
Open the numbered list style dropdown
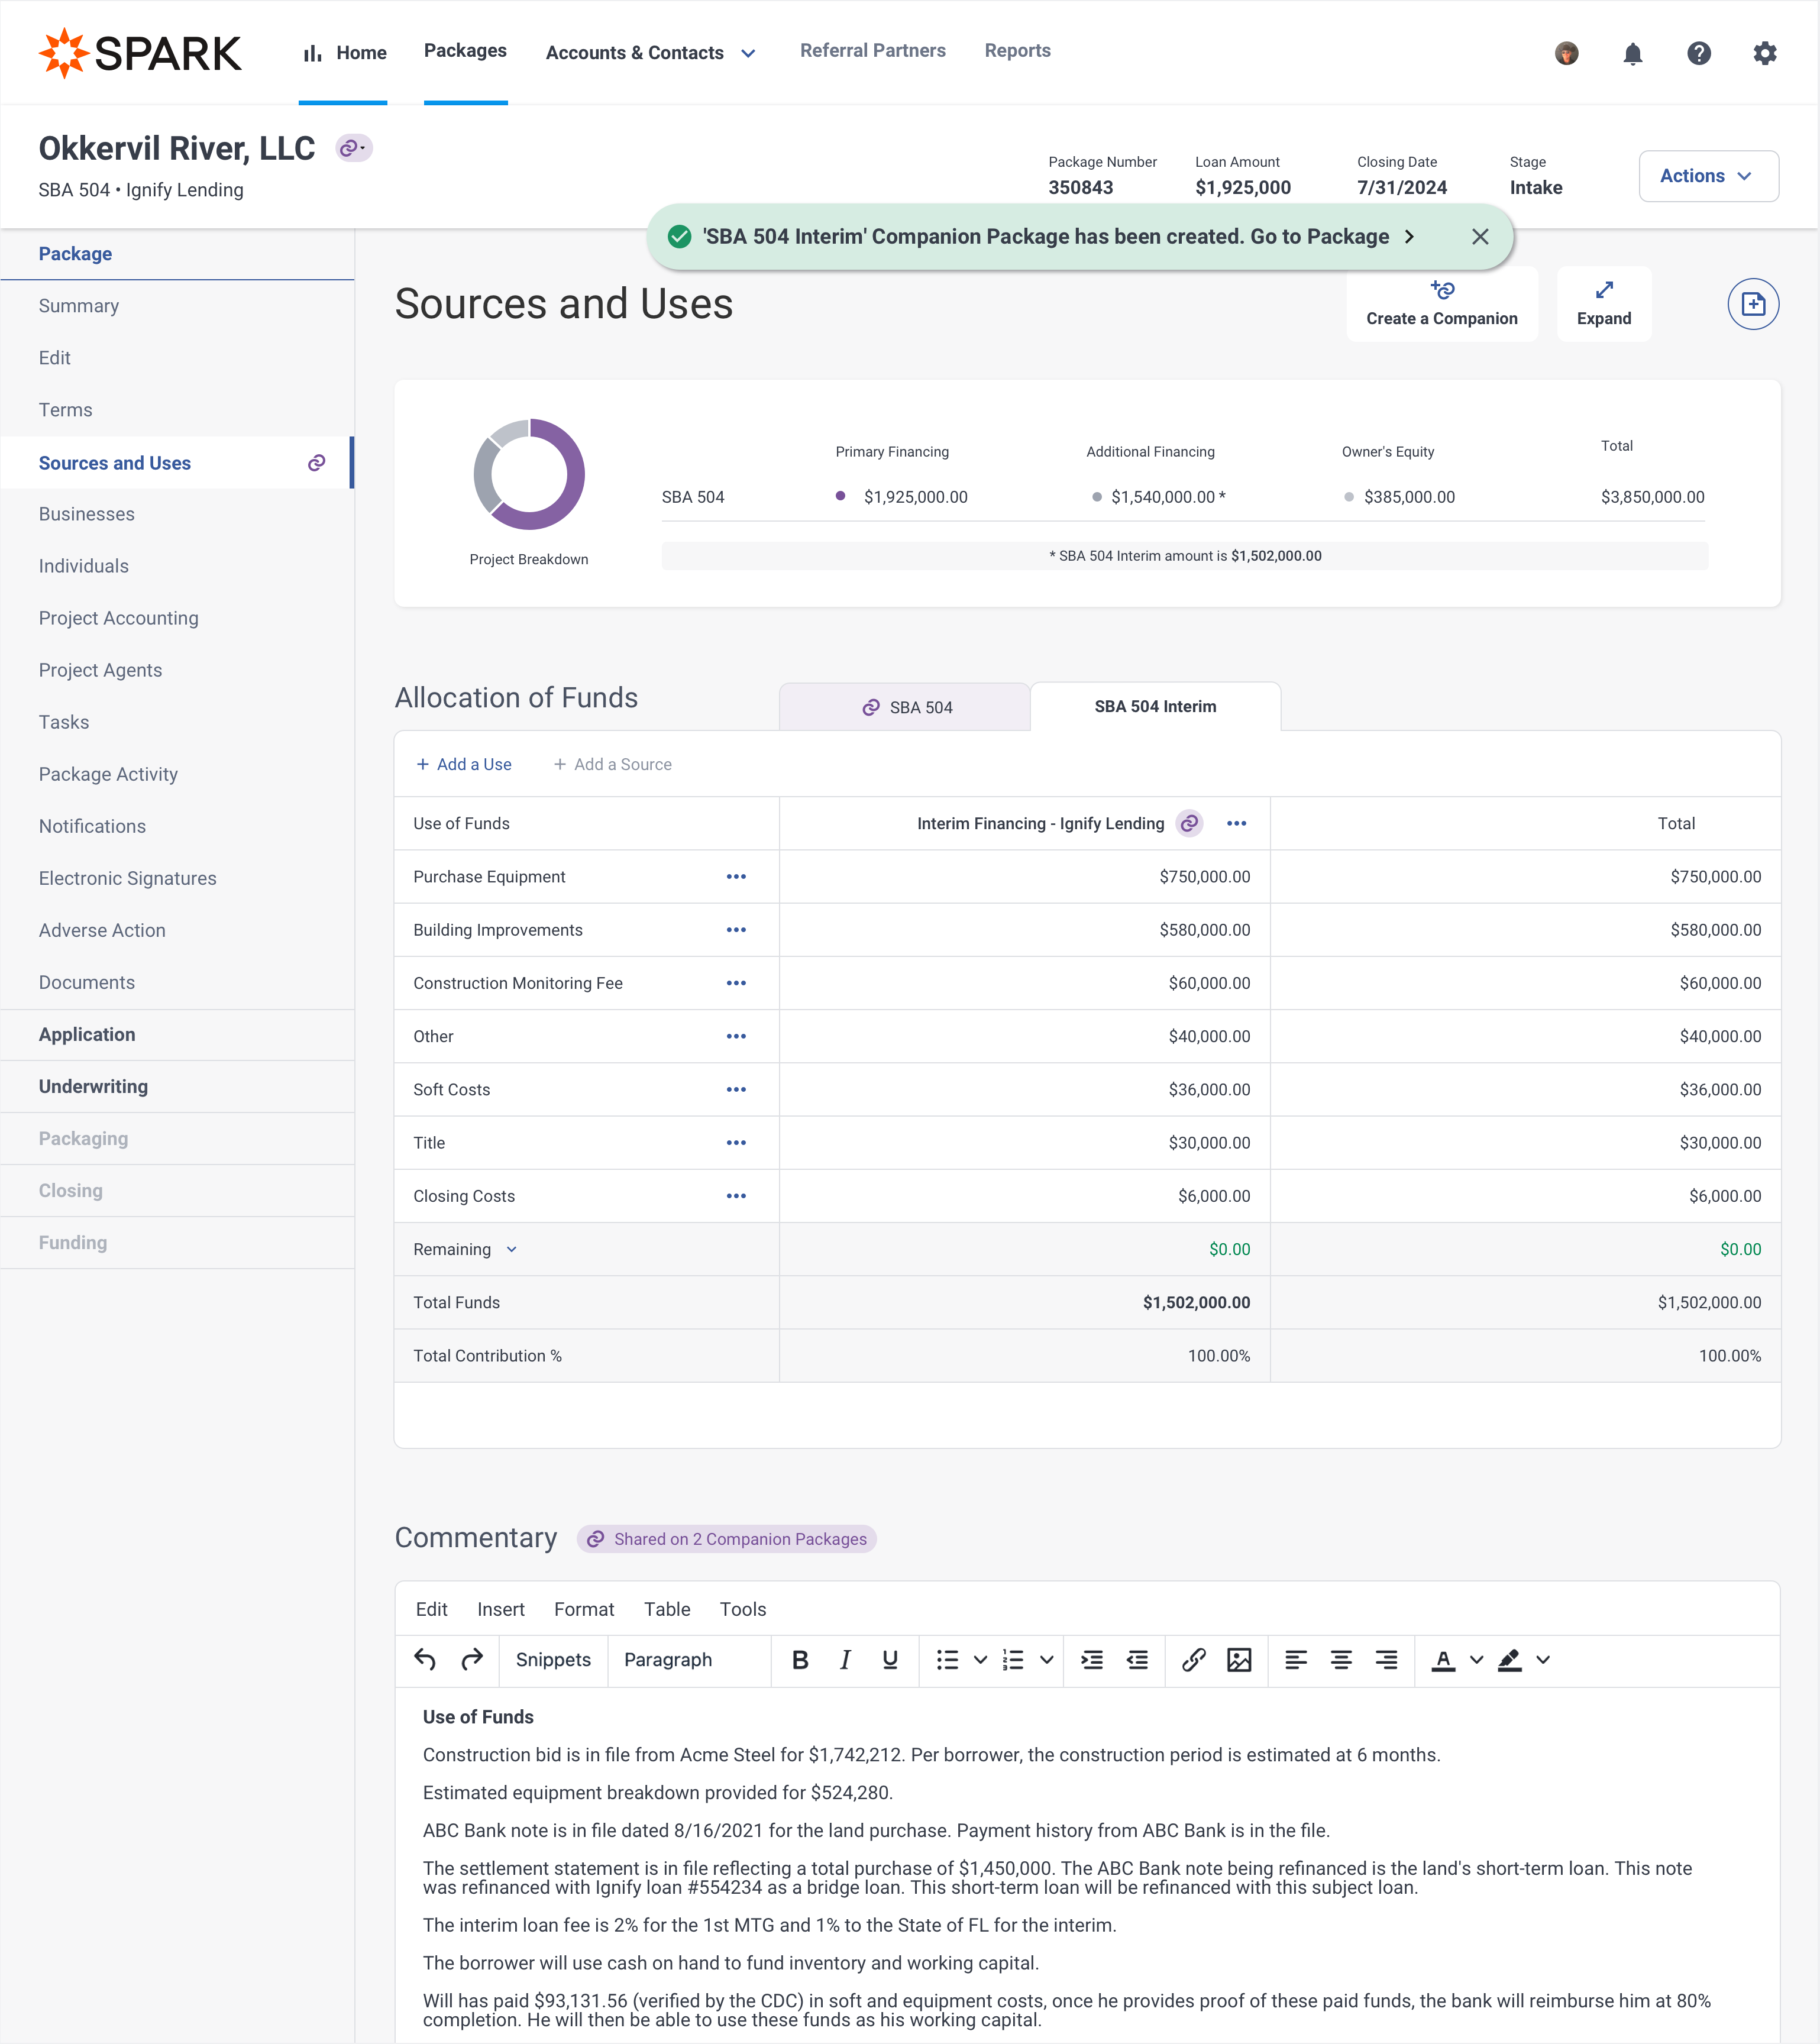(x=1046, y=1659)
